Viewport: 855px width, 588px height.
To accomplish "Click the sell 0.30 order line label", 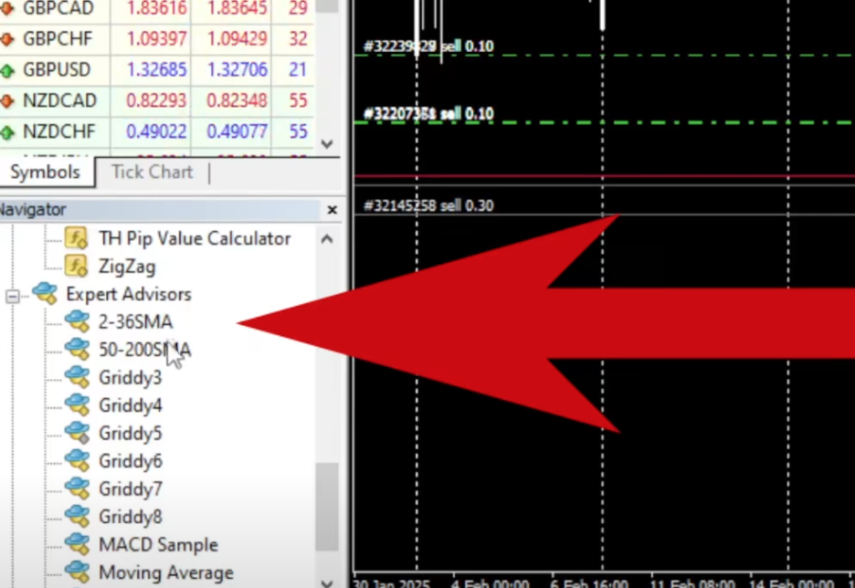I will click(428, 205).
